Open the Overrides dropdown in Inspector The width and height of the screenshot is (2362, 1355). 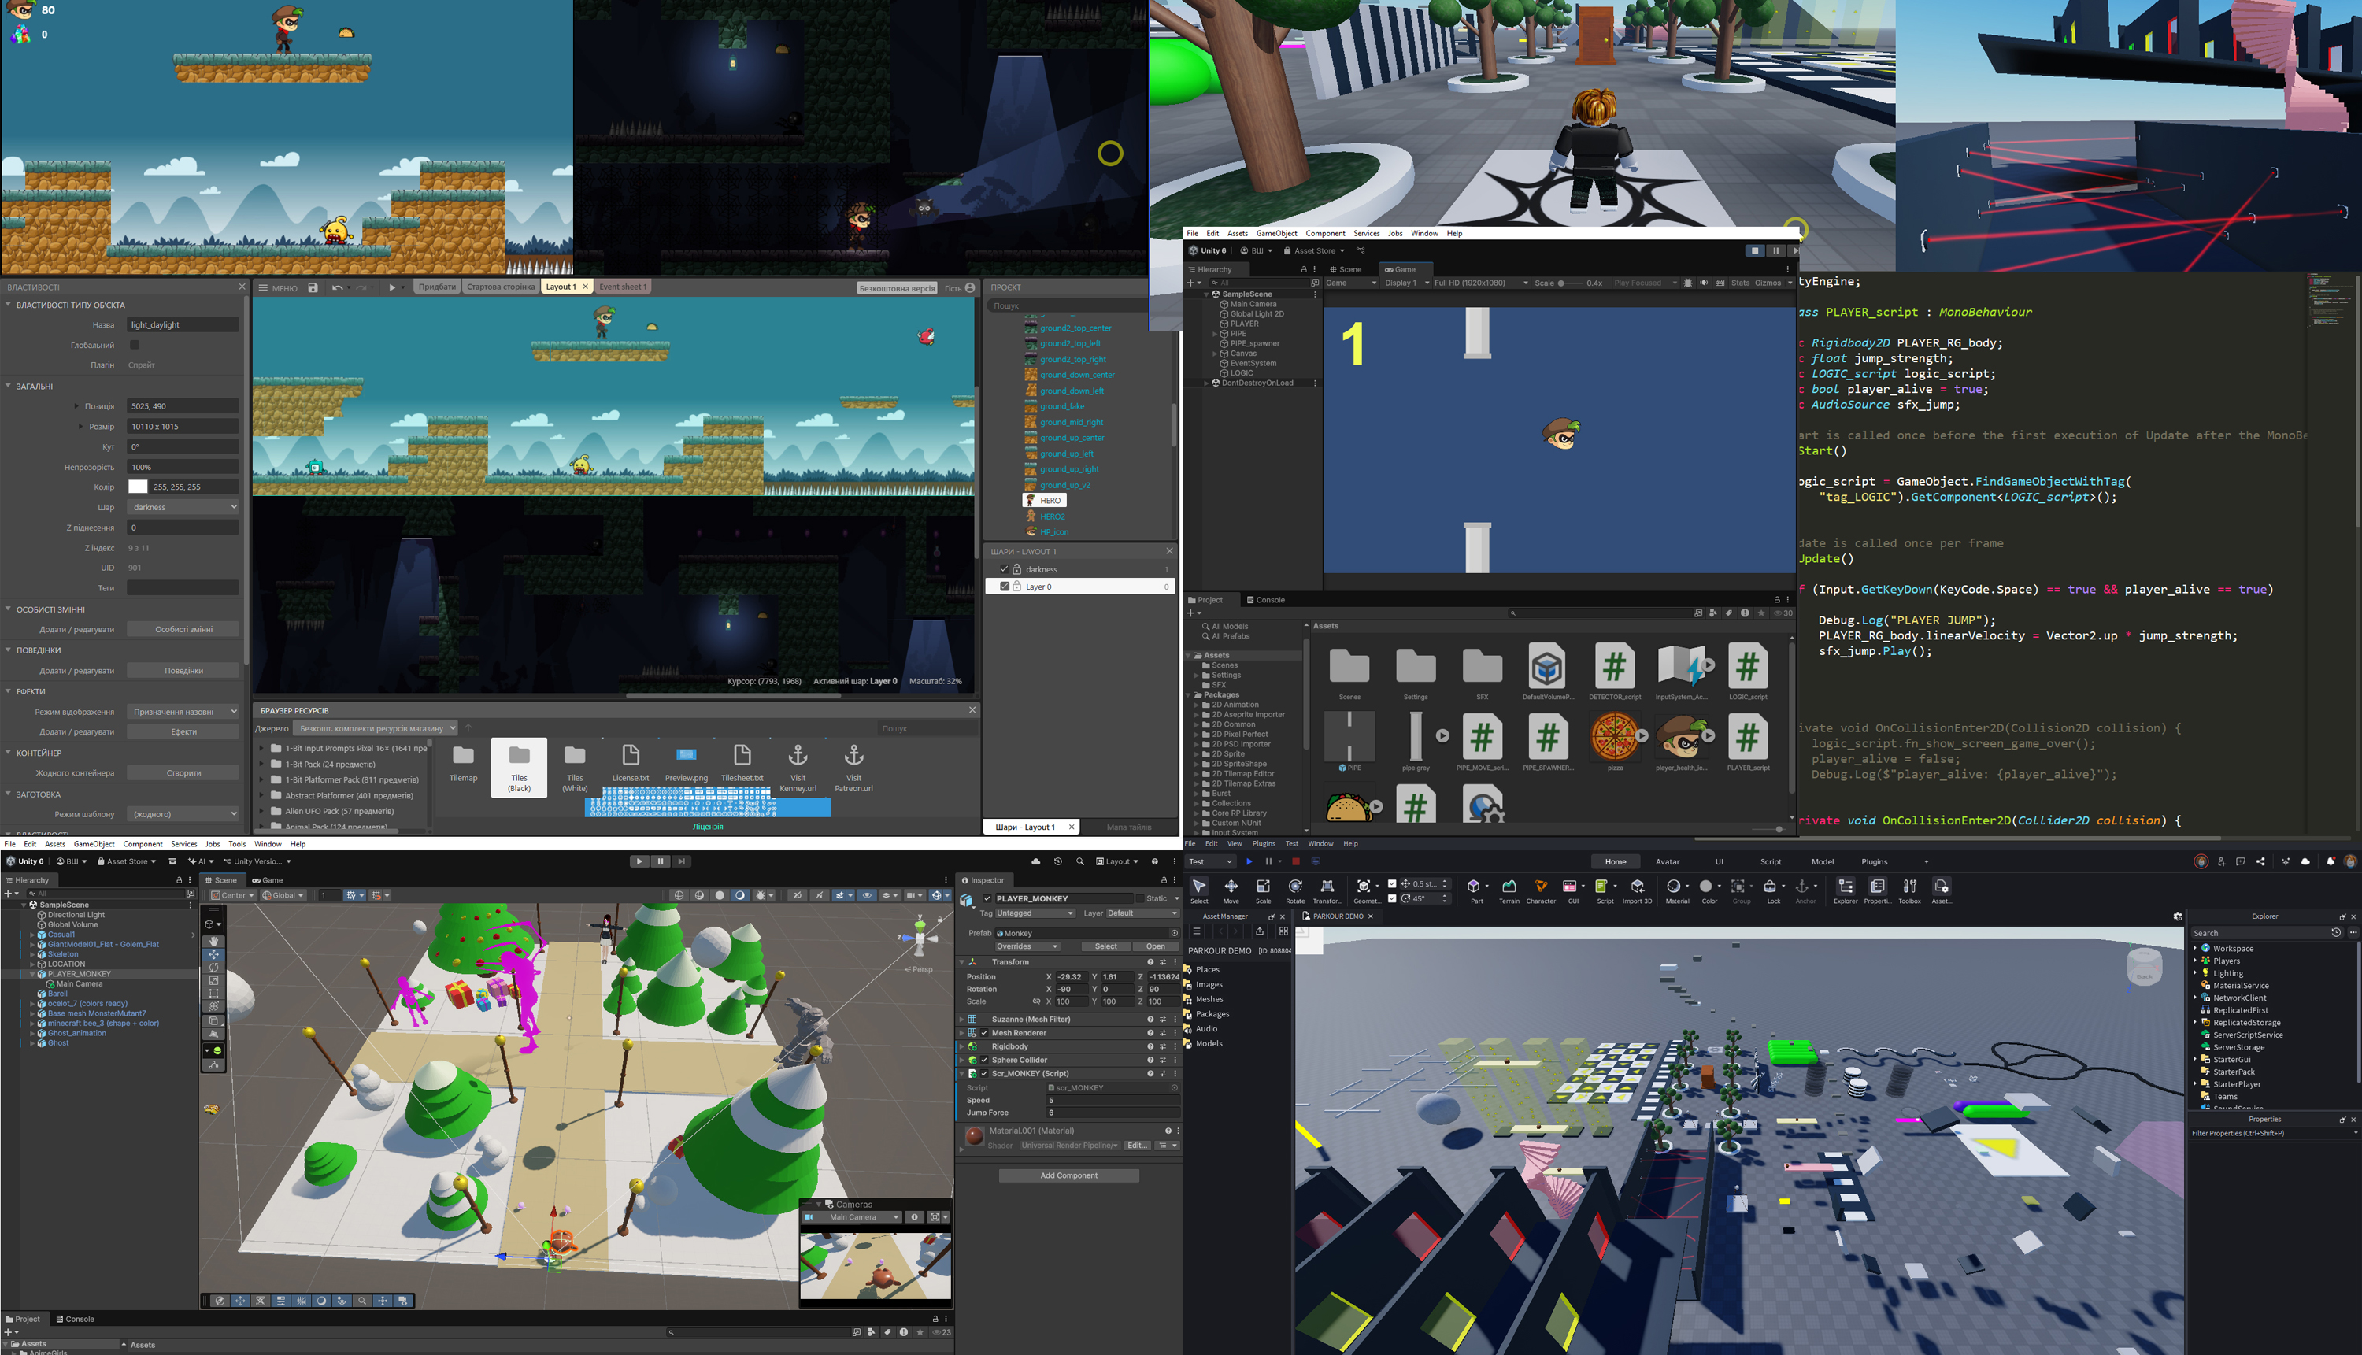(1027, 946)
